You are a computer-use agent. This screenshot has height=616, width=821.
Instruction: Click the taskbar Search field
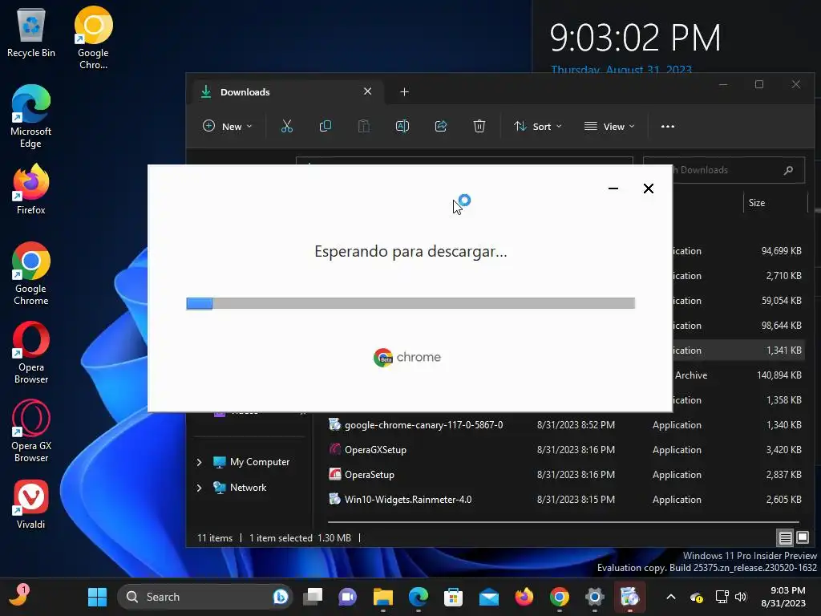pos(204,597)
